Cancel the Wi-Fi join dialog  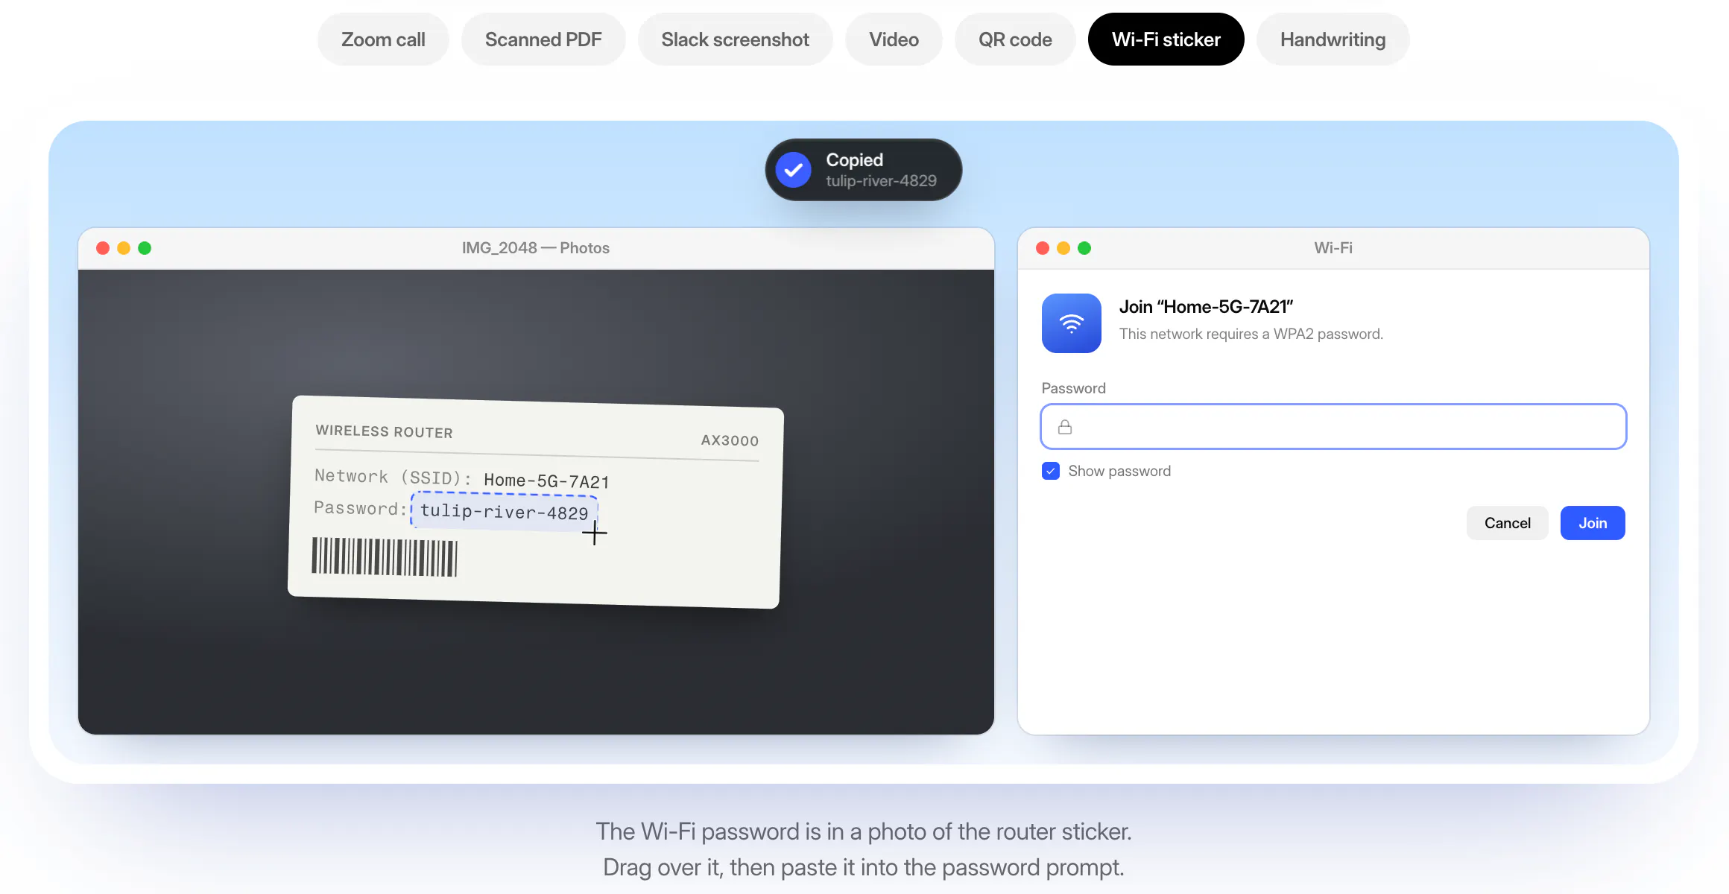coord(1507,523)
